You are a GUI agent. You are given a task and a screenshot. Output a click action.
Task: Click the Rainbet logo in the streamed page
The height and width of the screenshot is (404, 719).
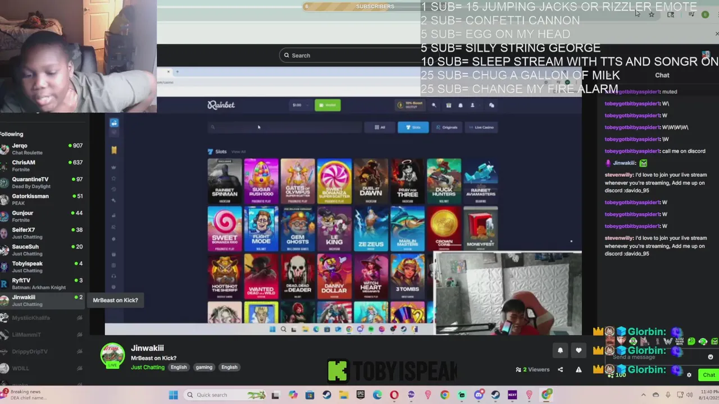(221, 105)
